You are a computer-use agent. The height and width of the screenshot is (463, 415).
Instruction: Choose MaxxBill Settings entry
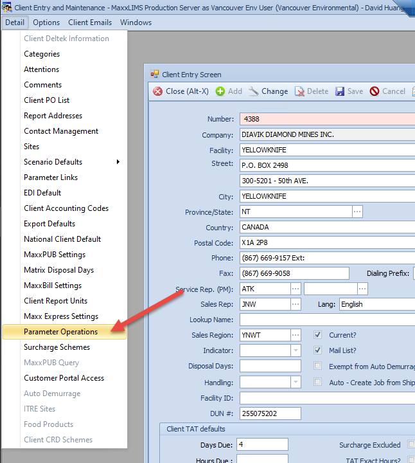(x=65, y=286)
